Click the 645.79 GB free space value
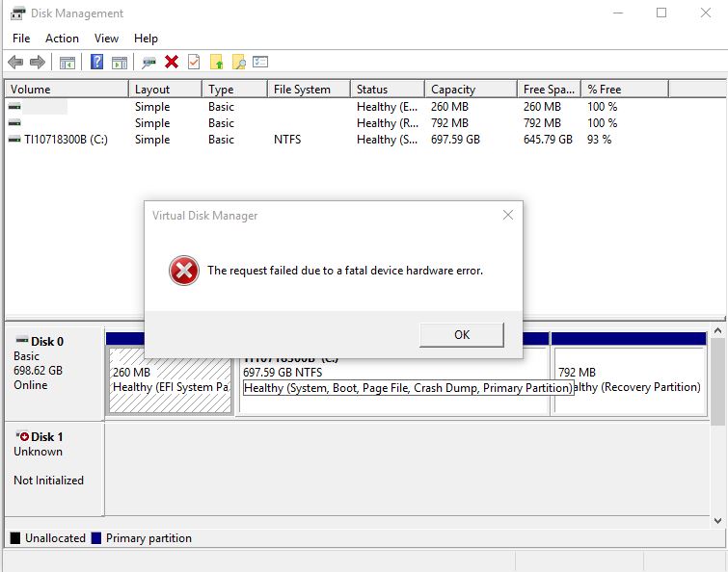728x572 pixels. [548, 140]
